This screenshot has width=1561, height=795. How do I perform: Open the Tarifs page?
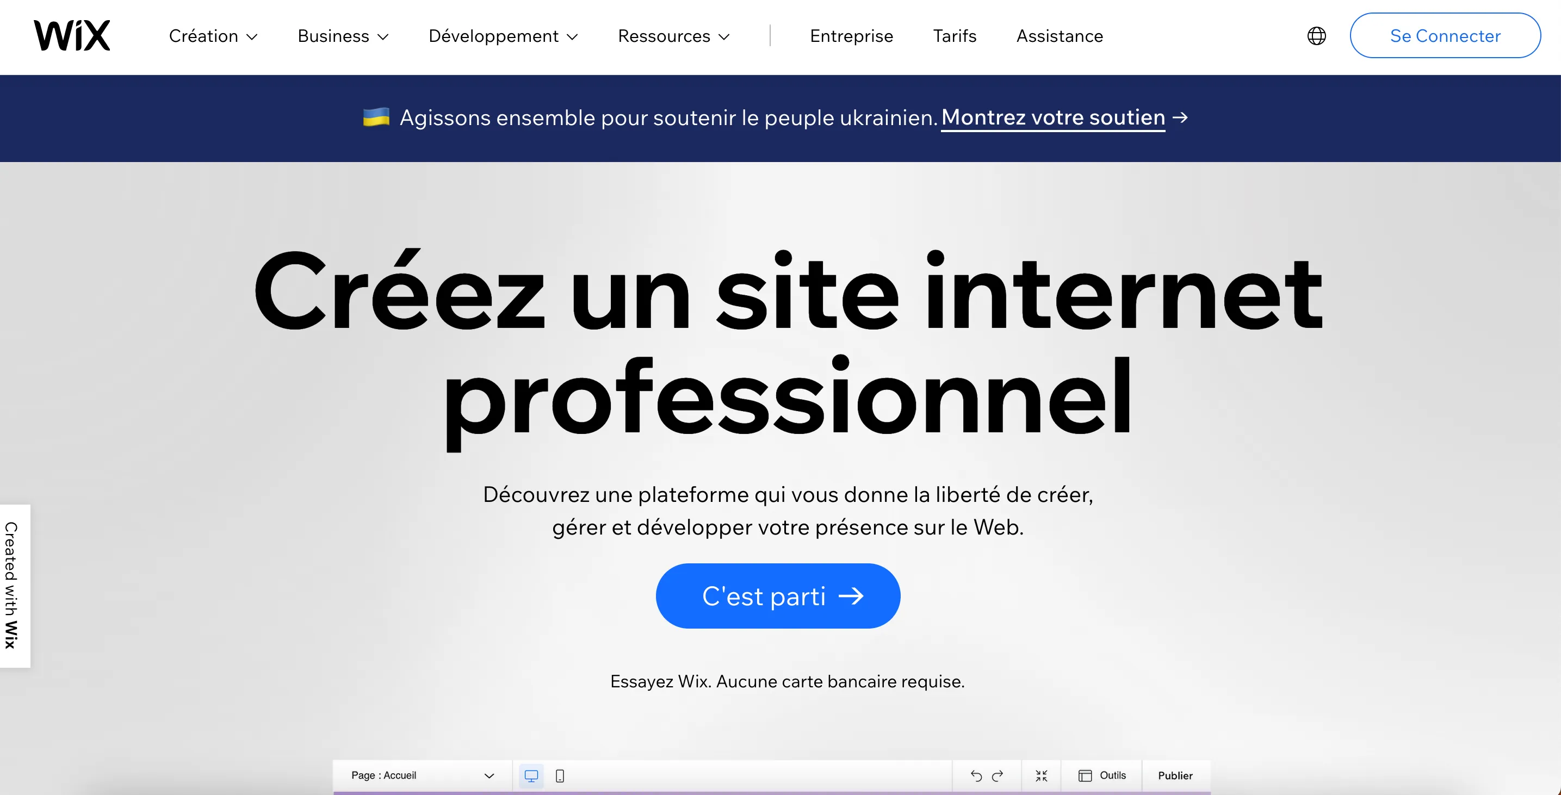(x=955, y=36)
